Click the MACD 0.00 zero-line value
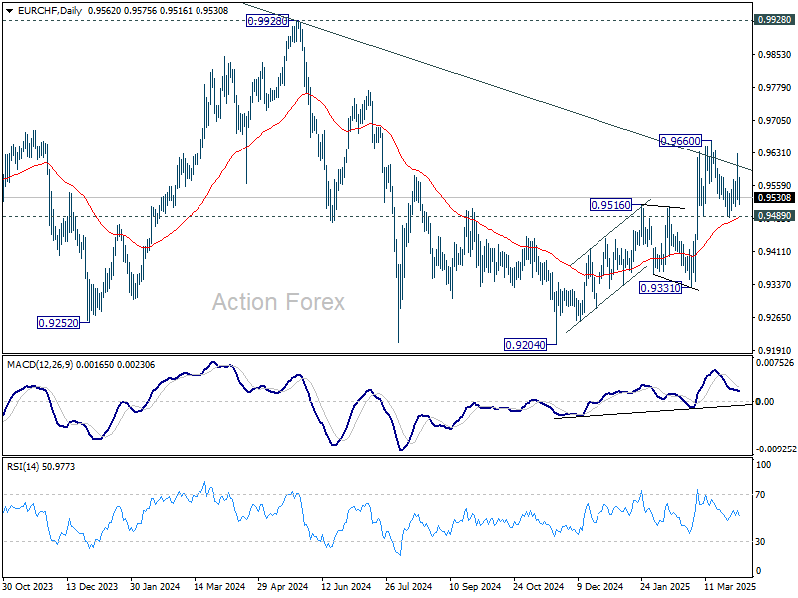This screenshot has height=598, width=798. [x=765, y=402]
